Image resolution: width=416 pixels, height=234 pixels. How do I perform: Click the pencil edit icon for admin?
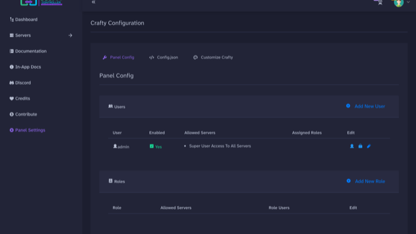[x=369, y=146]
